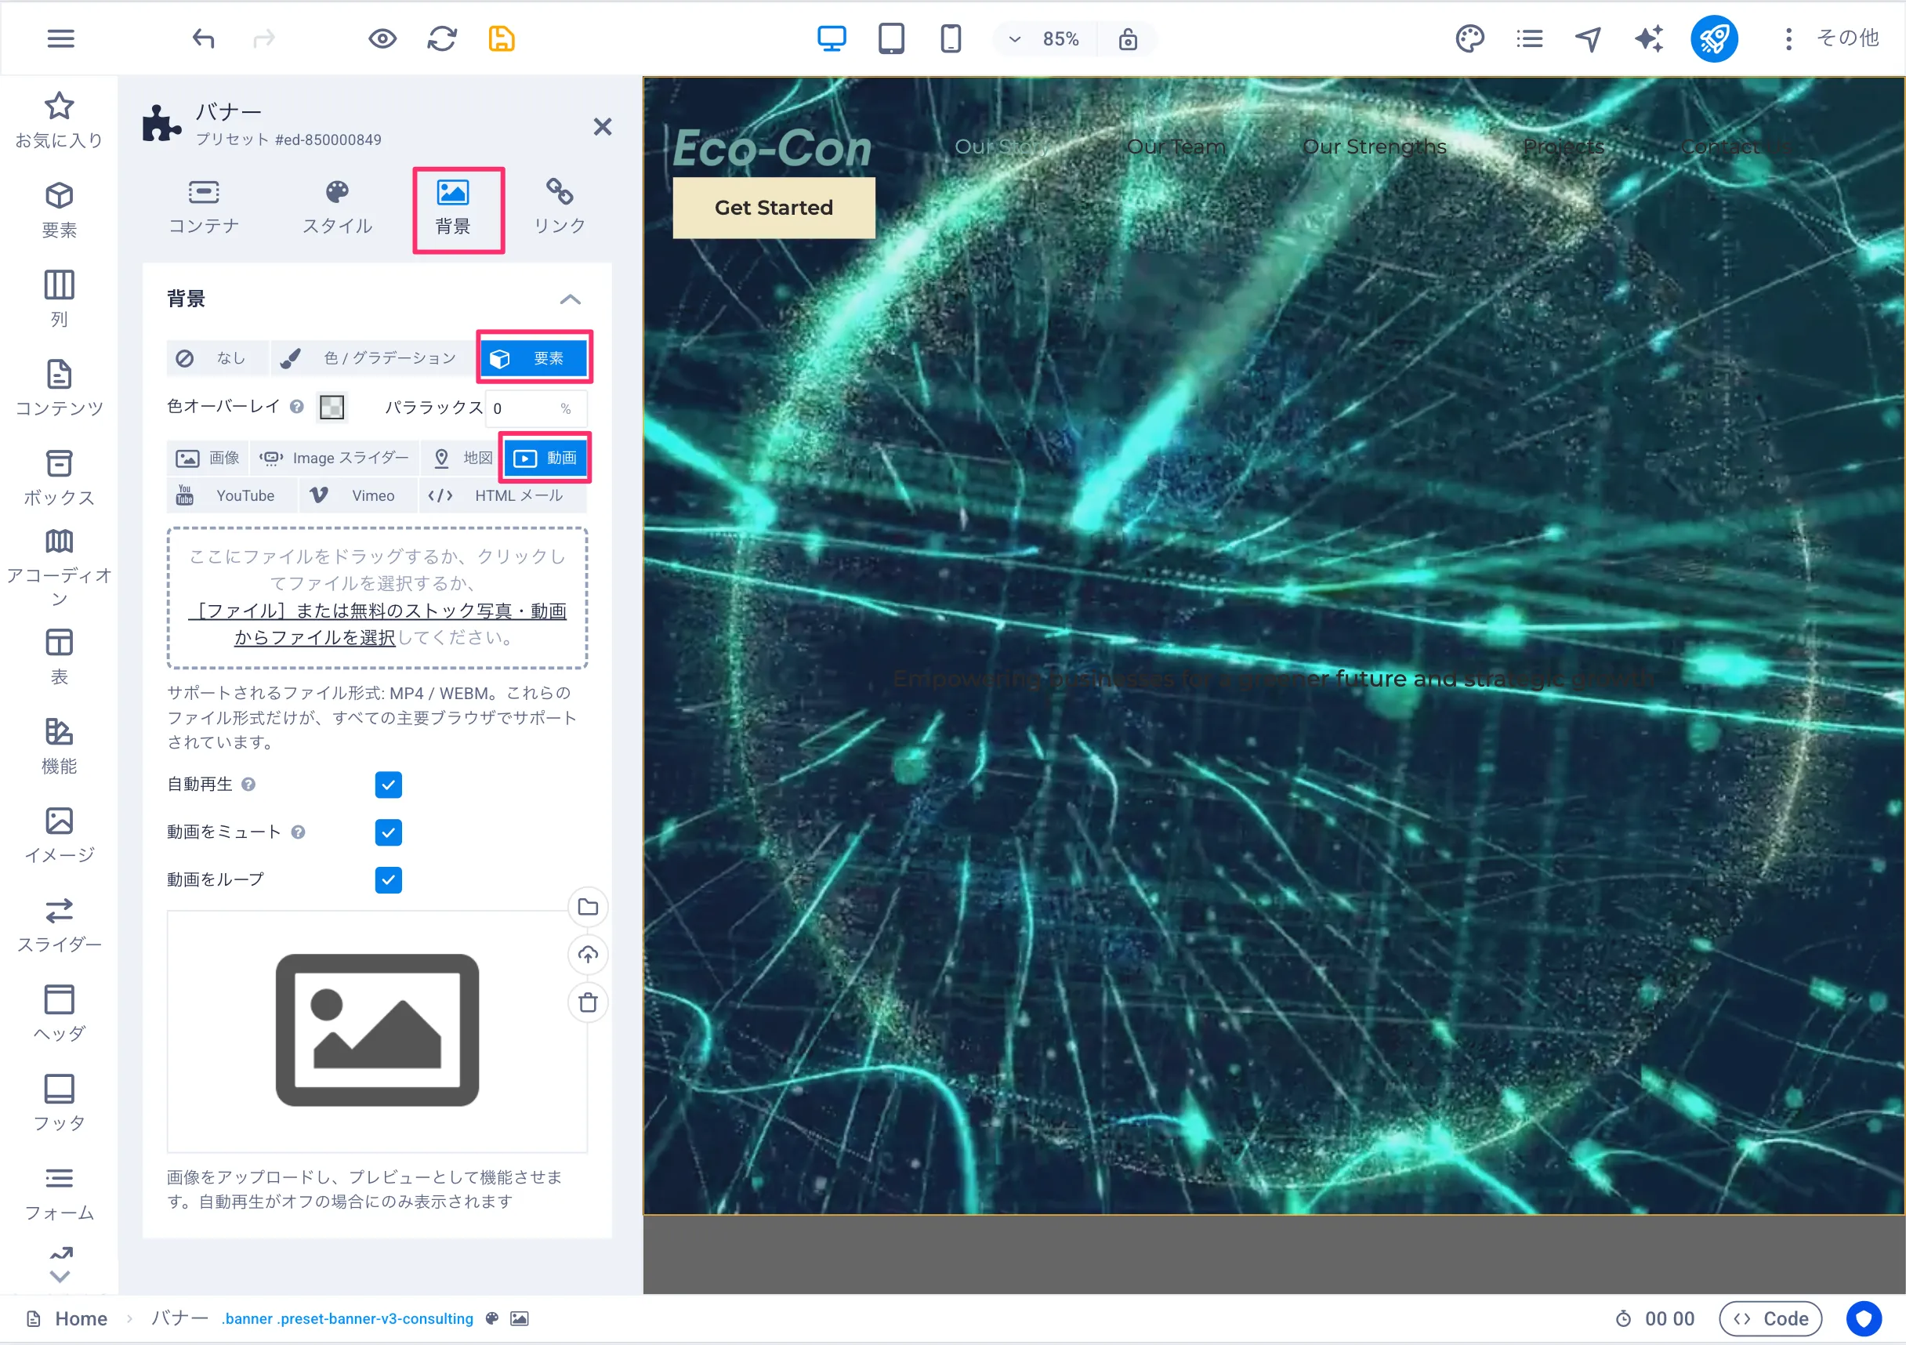Save the page with orange save icon
The image size is (1906, 1345).
(x=502, y=39)
